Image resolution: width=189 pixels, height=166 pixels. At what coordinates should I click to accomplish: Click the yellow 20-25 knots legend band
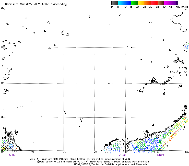[141, 3]
